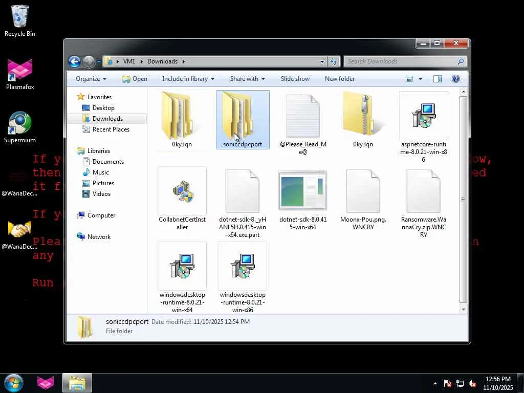
Task: Select Downloads in navigation pane
Action: (107, 119)
